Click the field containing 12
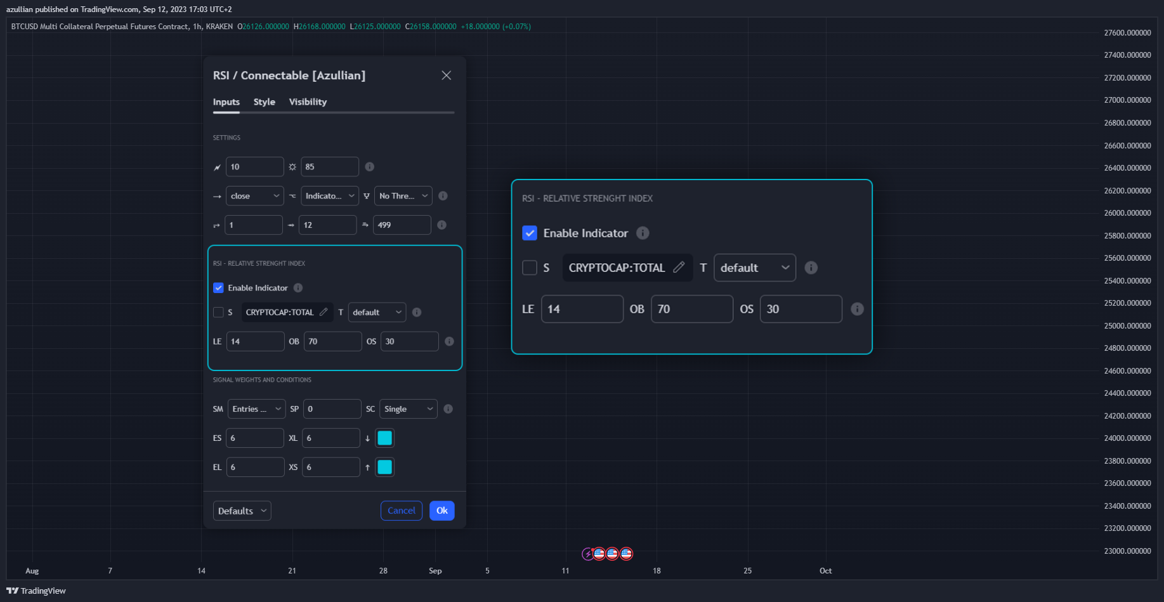 [x=328, y=225]
